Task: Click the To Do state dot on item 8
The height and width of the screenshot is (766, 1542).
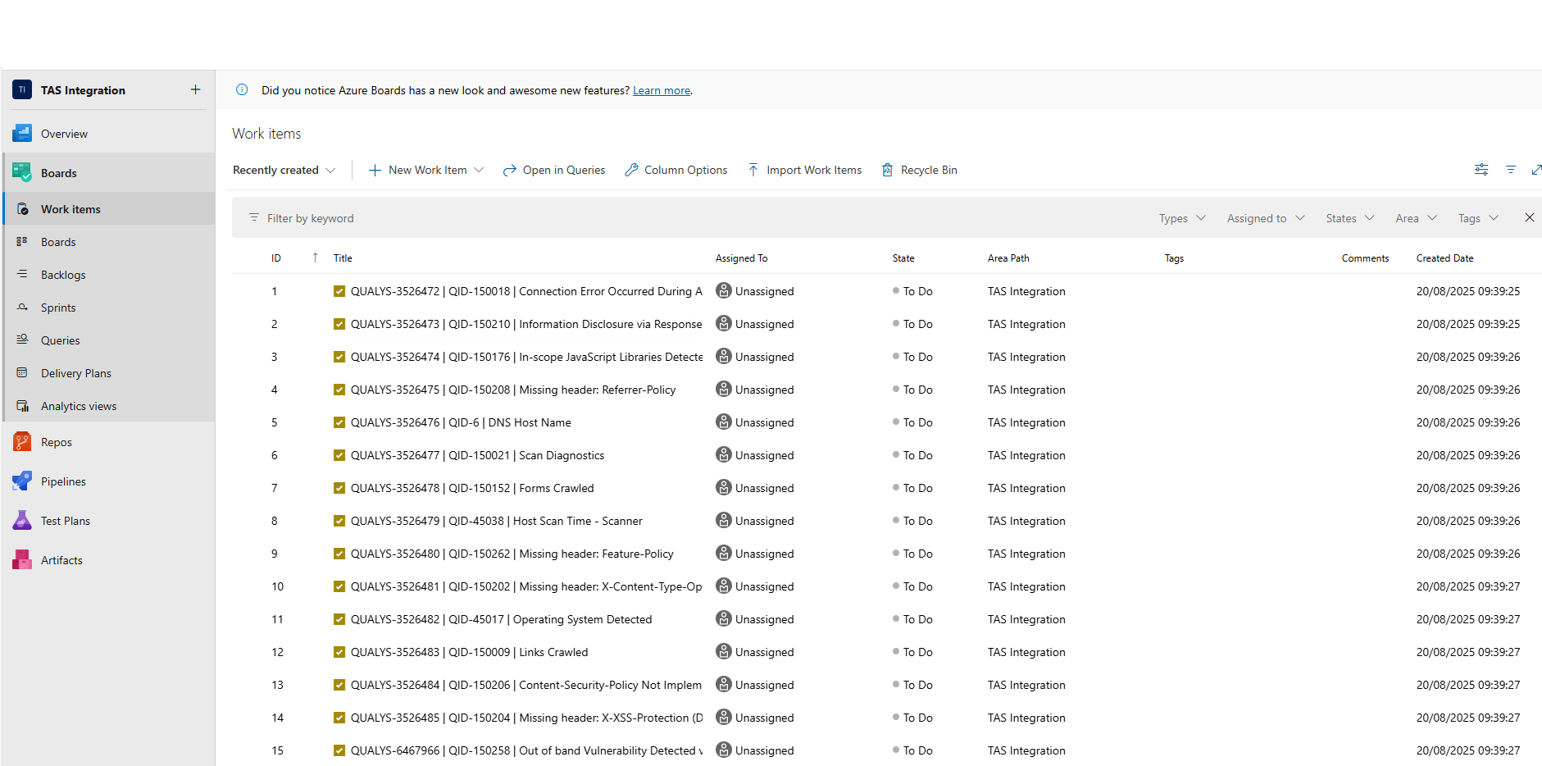Action: pos(896,520)
